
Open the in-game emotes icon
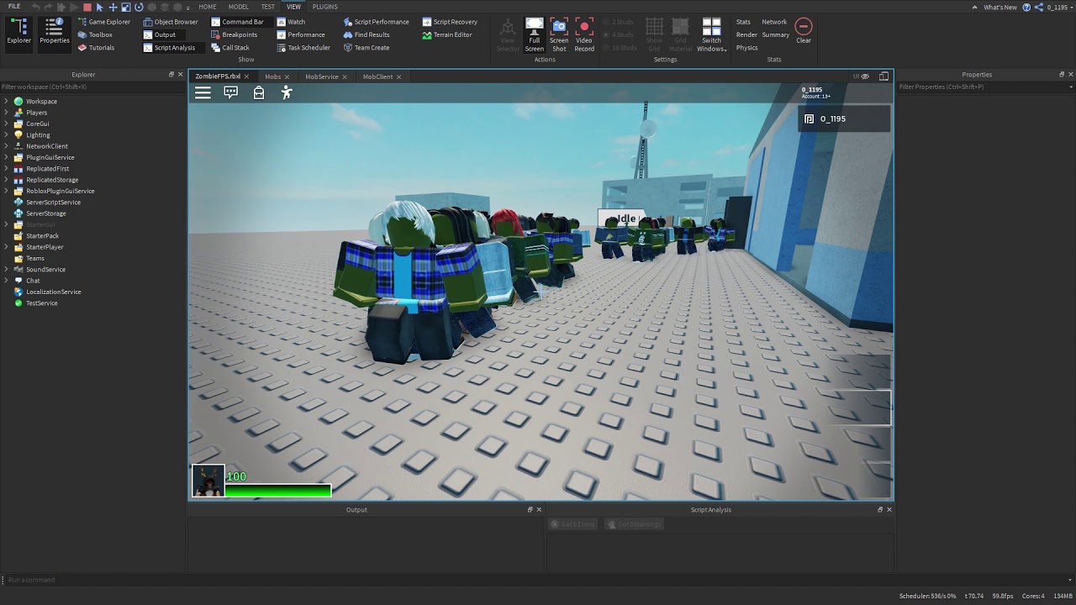pos(287,93)
